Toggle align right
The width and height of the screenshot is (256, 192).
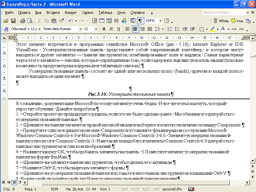pos(142,29)
